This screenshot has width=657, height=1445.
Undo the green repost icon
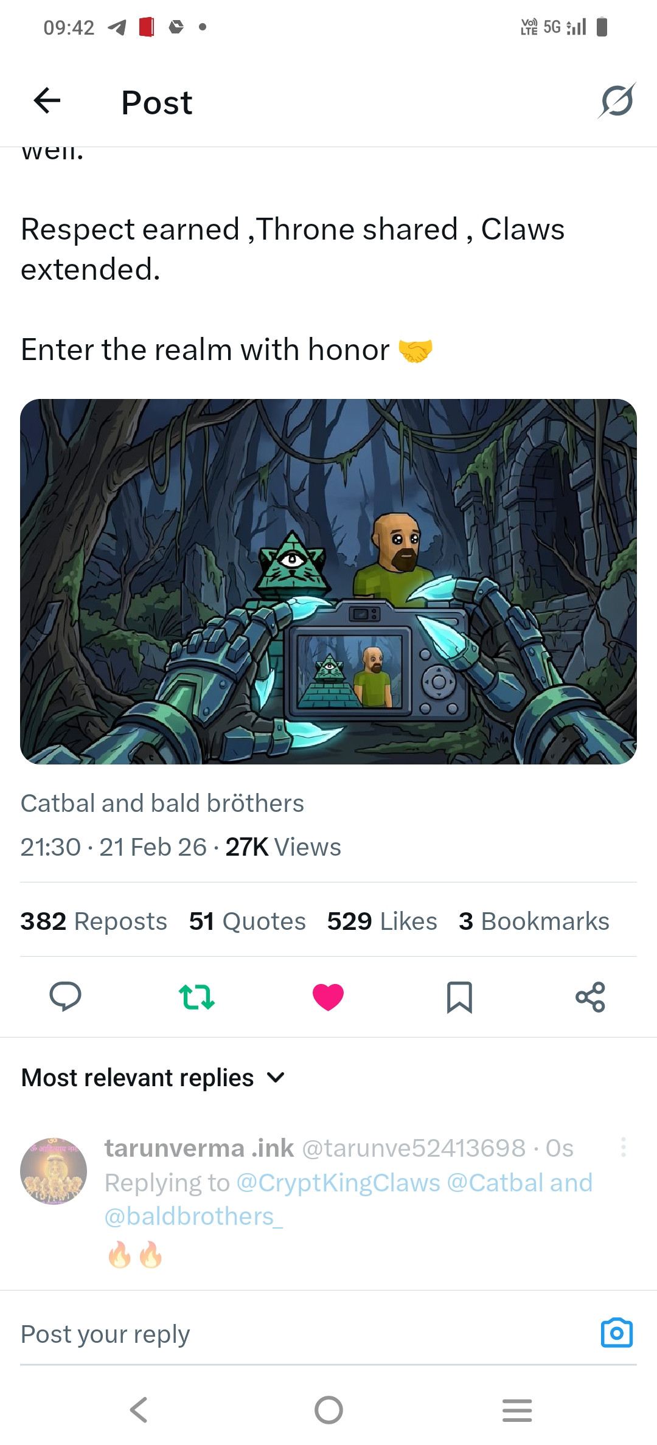(196, 997)
